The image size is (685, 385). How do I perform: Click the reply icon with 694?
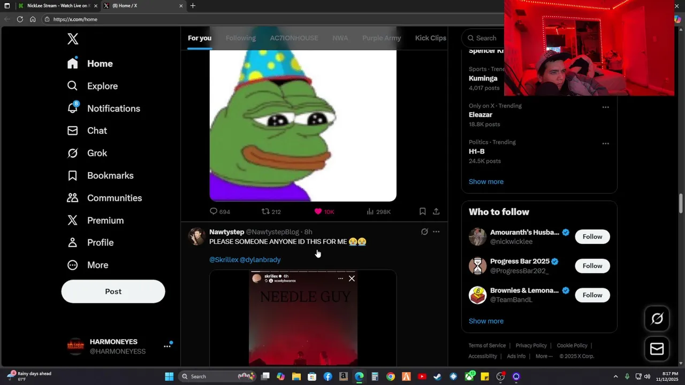pyautogui.click(x=214, y=211)
